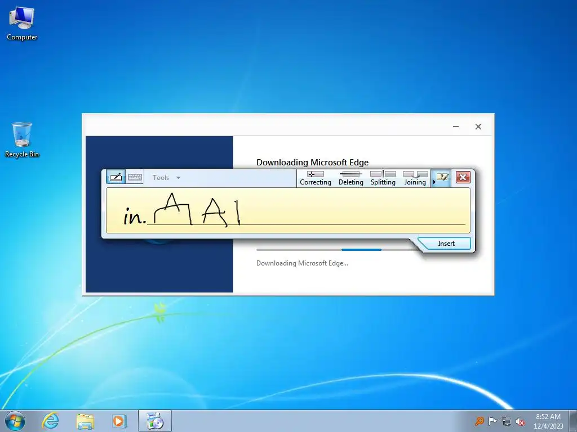The image size is (577, 432).
Task: Play the Splitting gesture demo
Action: [383, 178]
